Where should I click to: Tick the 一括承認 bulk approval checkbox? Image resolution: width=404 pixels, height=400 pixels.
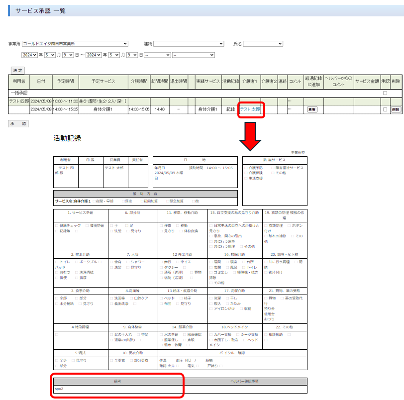point(385,93)
